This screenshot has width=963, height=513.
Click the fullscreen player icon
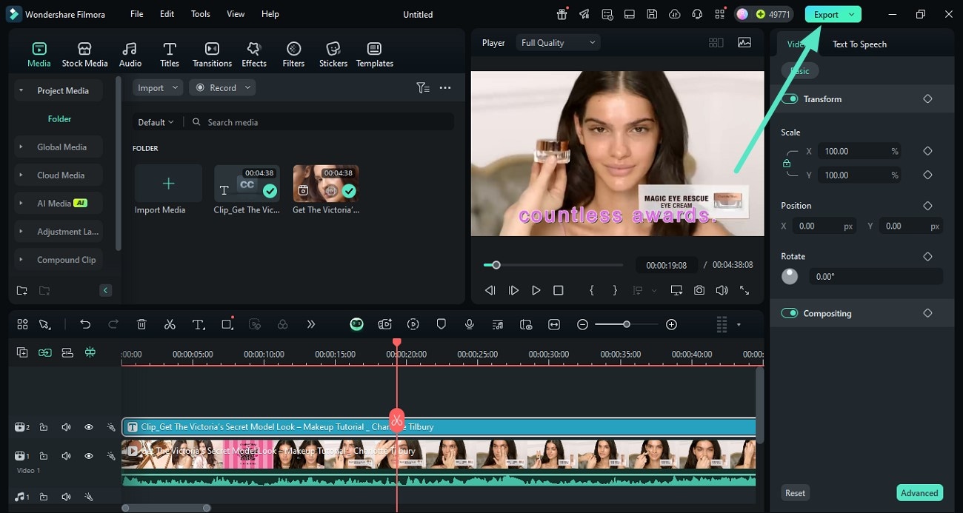pos(744,290)
